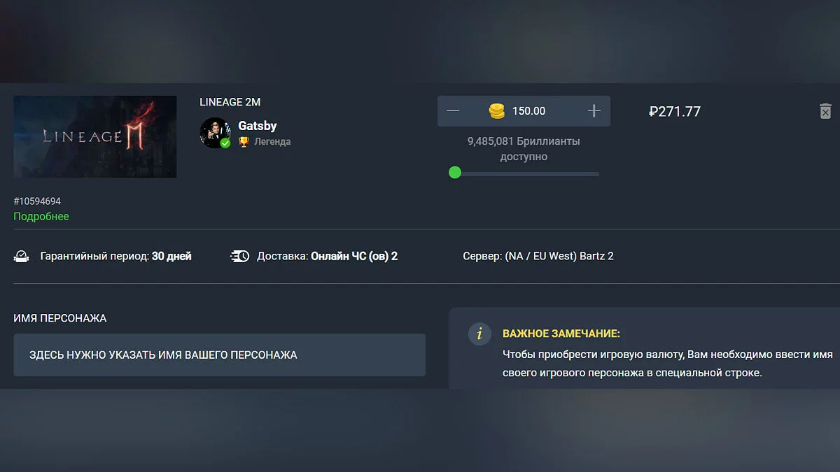Click order number #10594694
Screen dimensions: 840x472
37,201
